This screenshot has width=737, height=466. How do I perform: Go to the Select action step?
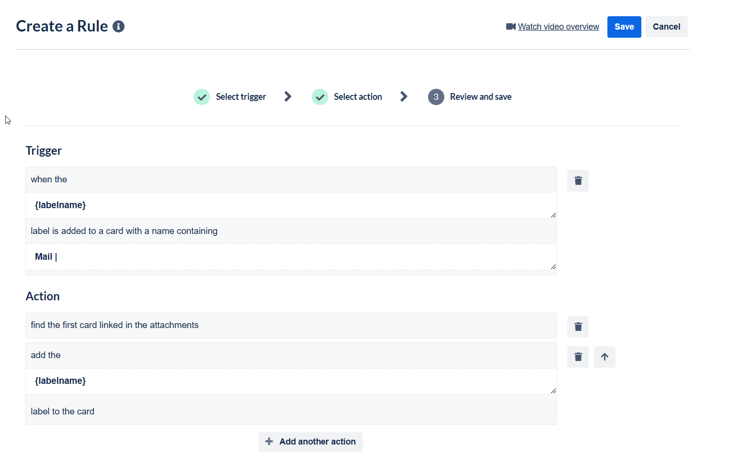point(358,97)
